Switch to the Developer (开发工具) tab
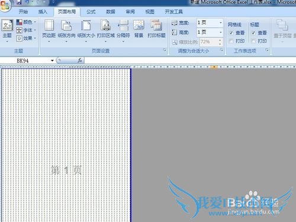Image resolution: width=296 pixels, height=222 pixels. pos(174,12)
